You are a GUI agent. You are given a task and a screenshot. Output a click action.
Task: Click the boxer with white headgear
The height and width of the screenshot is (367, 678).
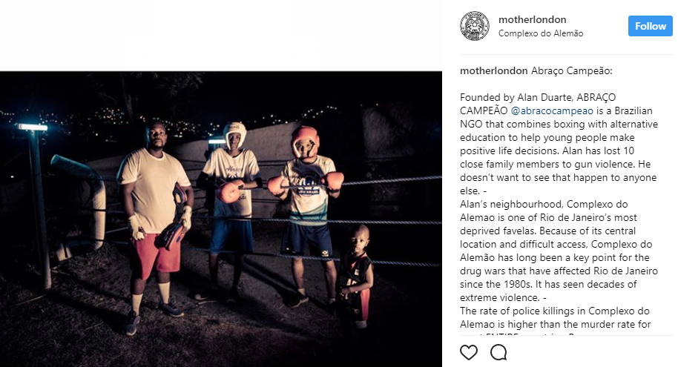pos(230,208)
